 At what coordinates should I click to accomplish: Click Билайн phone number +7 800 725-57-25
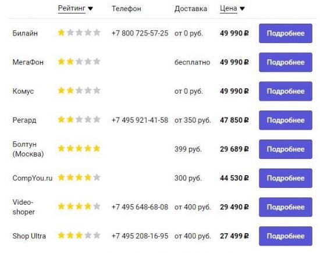point(140,33)
